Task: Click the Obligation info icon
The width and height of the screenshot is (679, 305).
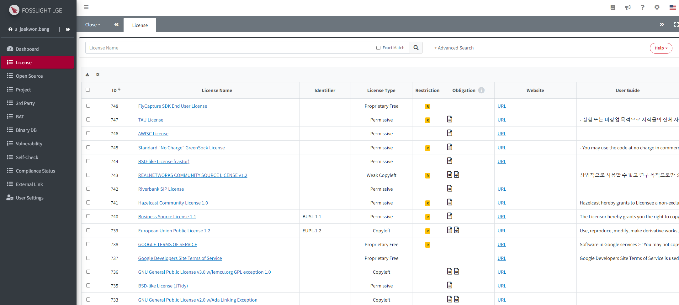Action: point(481,90)
